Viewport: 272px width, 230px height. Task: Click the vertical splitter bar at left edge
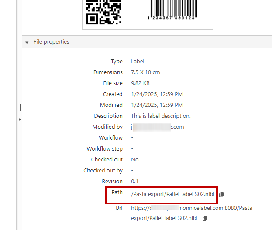click(x=20, y=107)
